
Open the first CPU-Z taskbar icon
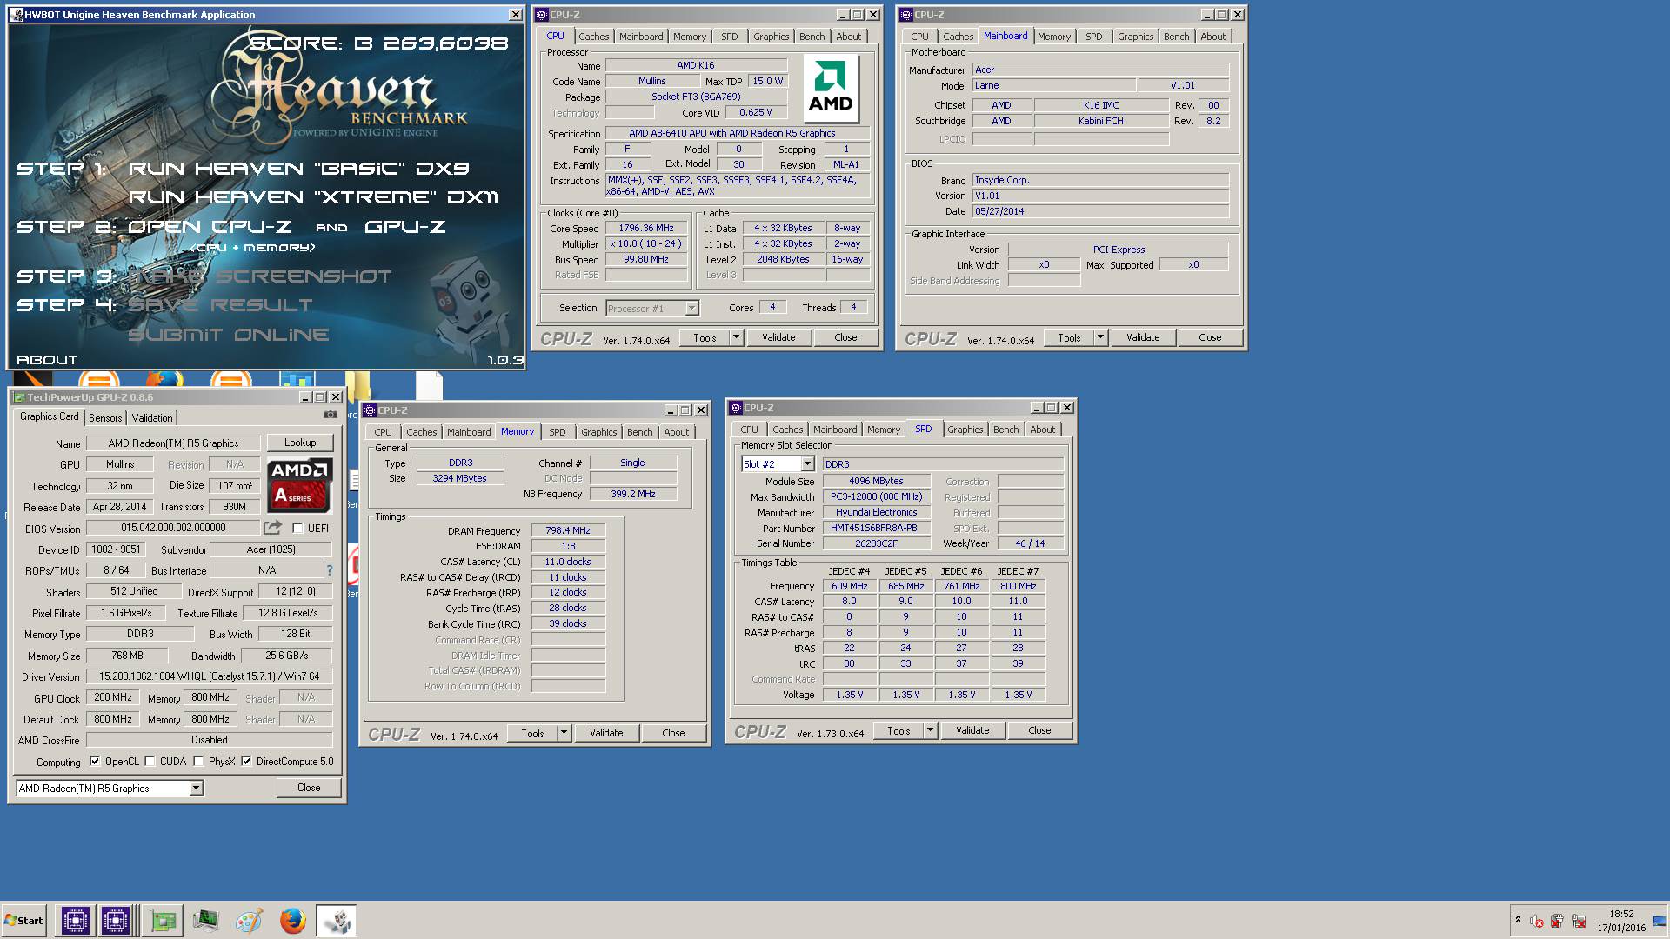(75, 921)
